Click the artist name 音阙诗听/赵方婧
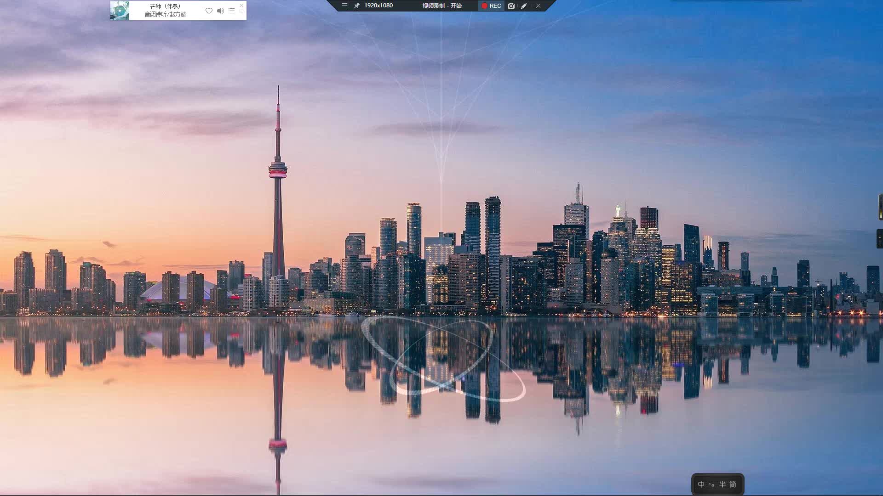This screenshot has width=883, height=496. [x=166, y=14]
